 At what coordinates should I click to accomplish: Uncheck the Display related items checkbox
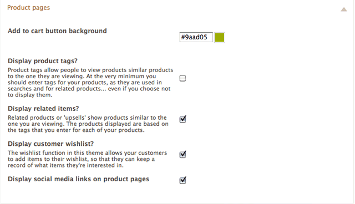tap(182, 119)
